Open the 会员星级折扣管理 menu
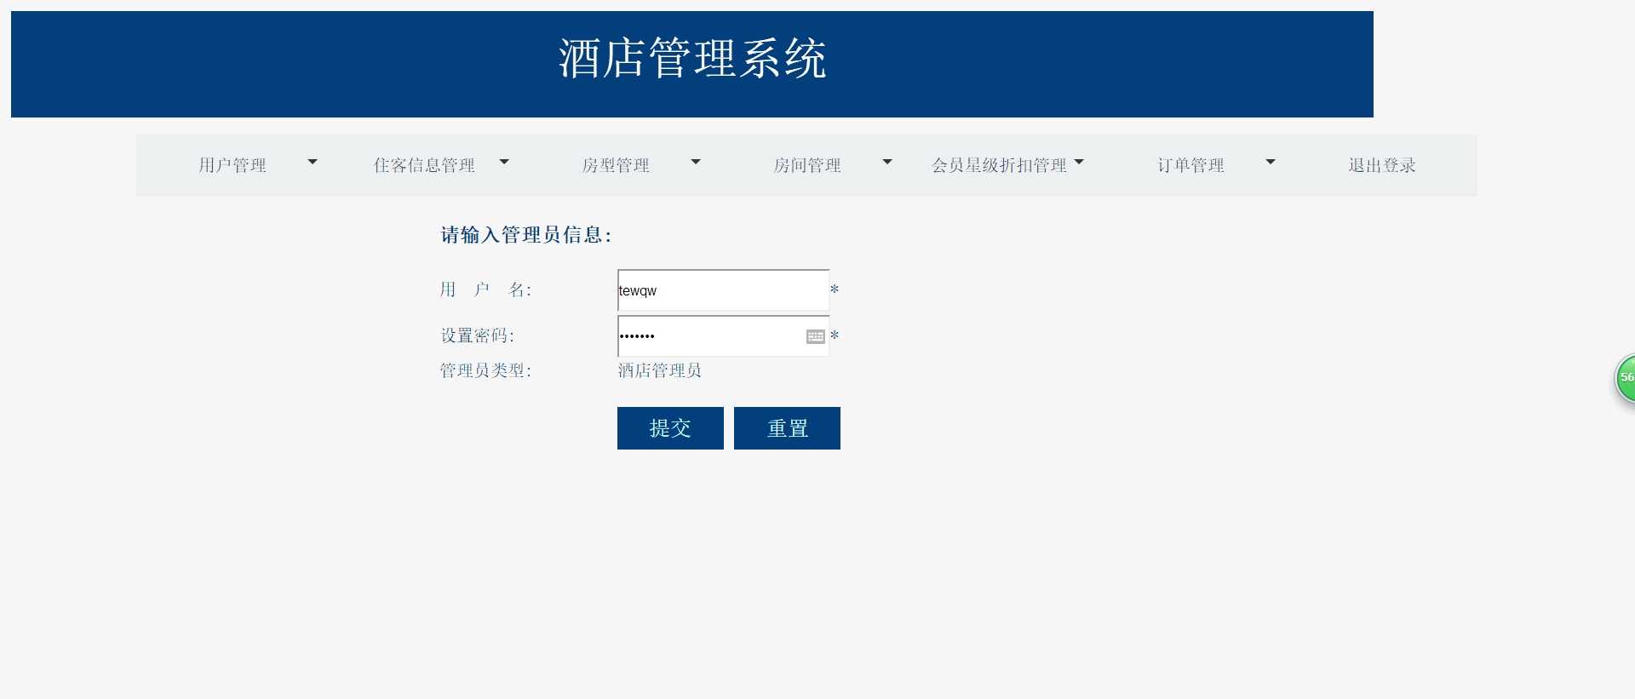 click(x=999, y=165)
